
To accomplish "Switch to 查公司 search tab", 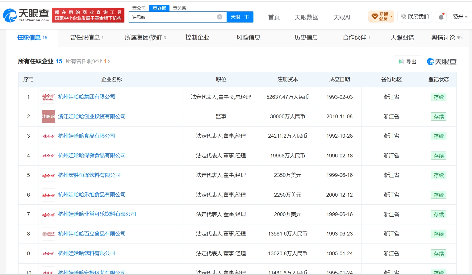I will (x=139, y=8).
